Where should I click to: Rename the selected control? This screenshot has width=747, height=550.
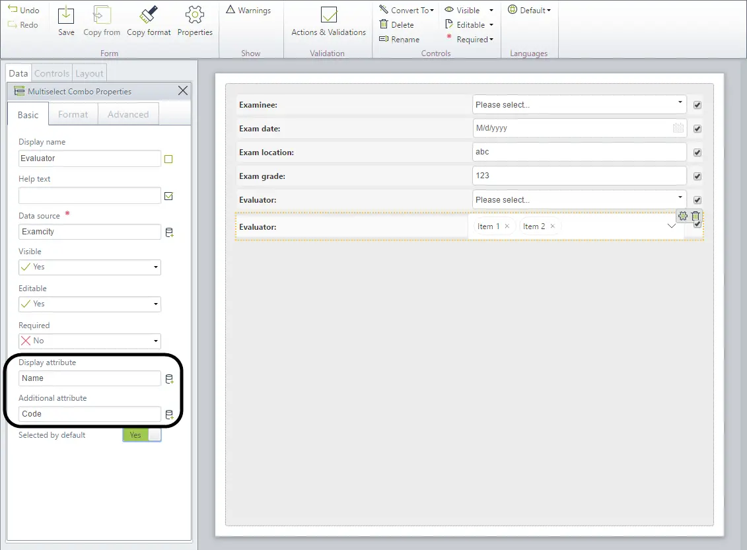click(x=399, y=40)
